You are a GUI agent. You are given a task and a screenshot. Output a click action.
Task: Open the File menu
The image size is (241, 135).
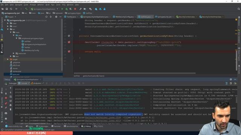pyautogui.click(x=2, y=5)
